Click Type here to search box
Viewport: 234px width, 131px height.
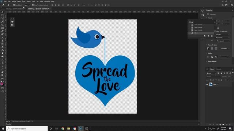27,128
